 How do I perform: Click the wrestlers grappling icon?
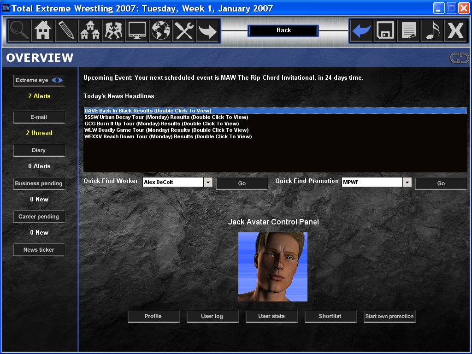[x=113, y=31]
